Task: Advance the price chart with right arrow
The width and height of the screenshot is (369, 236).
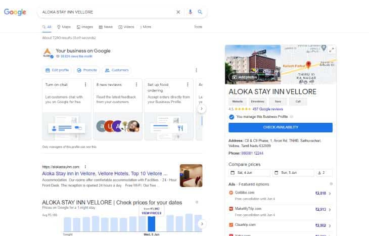Action: tap(202, 224)
